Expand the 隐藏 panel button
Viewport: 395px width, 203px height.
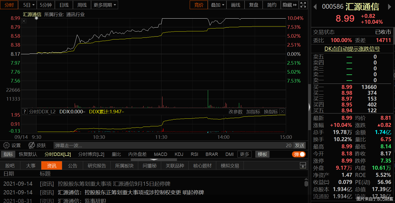click(290, 5)
